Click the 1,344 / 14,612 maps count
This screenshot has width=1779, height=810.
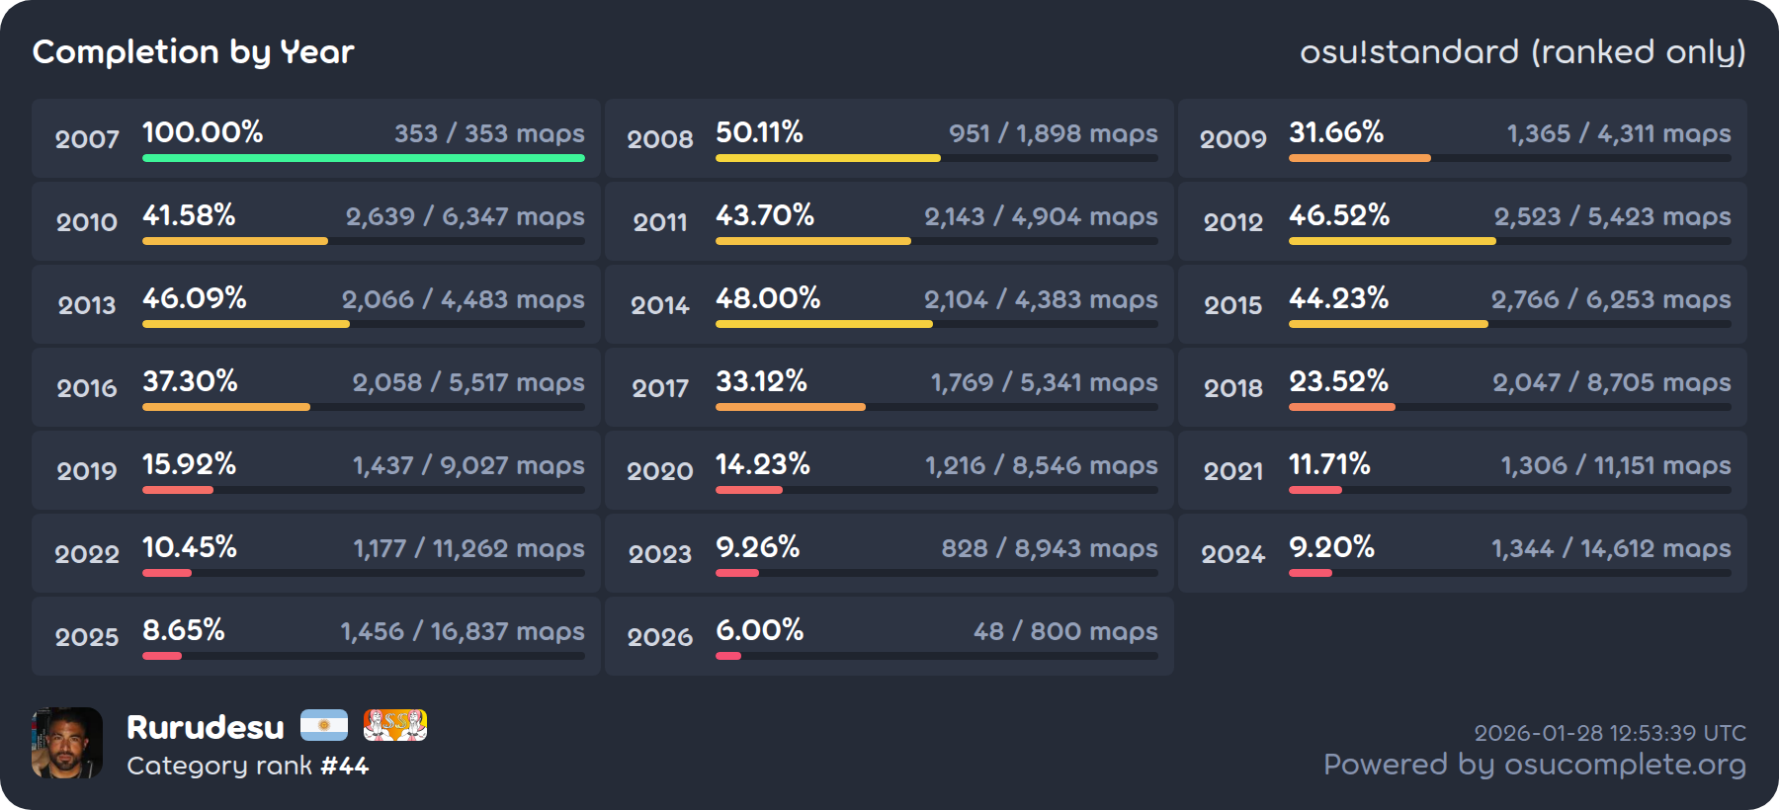(1610, 548)
